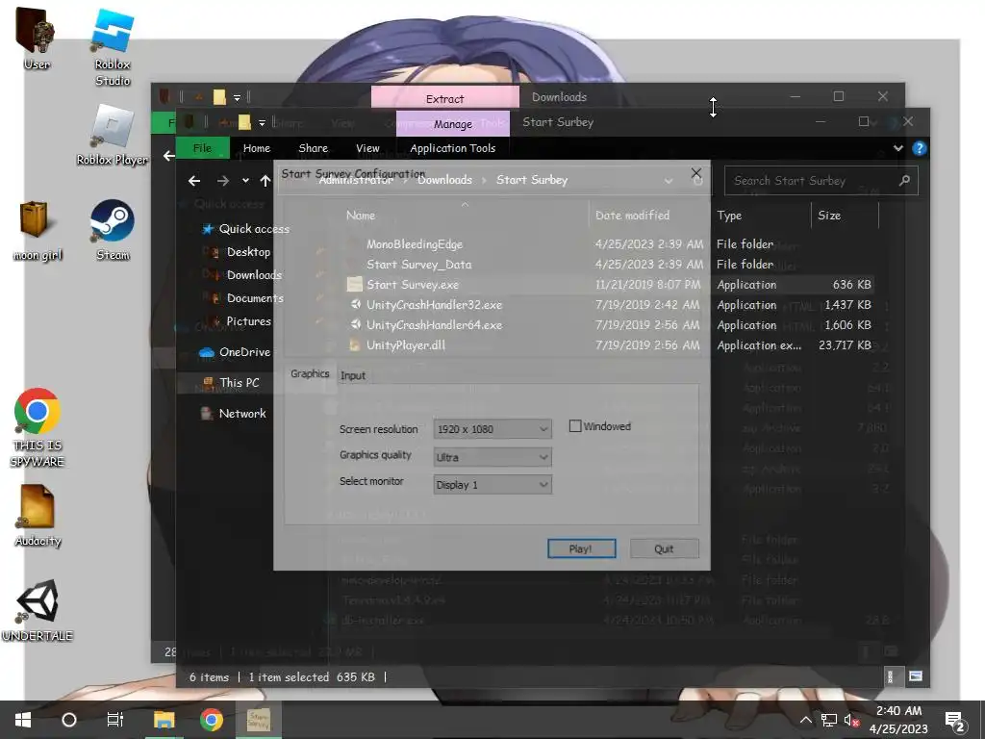Open the moon girl desktop icon
The image size is (985, 739).
[38, 231]
